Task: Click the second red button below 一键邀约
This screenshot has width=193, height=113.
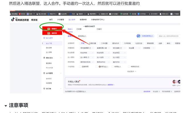Action: (x=52, y=33)
